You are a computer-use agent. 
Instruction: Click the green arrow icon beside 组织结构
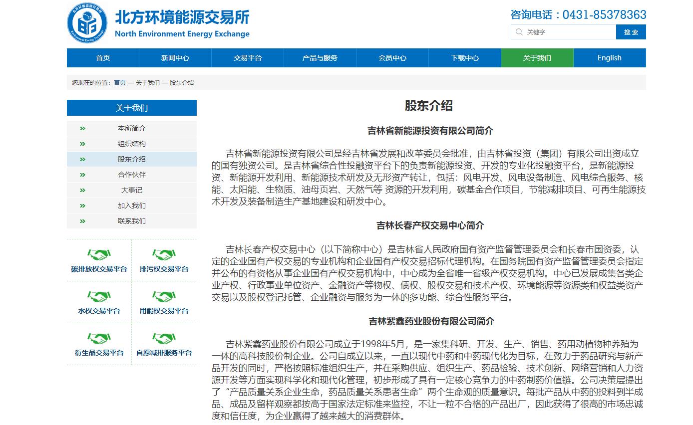(82, 144)
